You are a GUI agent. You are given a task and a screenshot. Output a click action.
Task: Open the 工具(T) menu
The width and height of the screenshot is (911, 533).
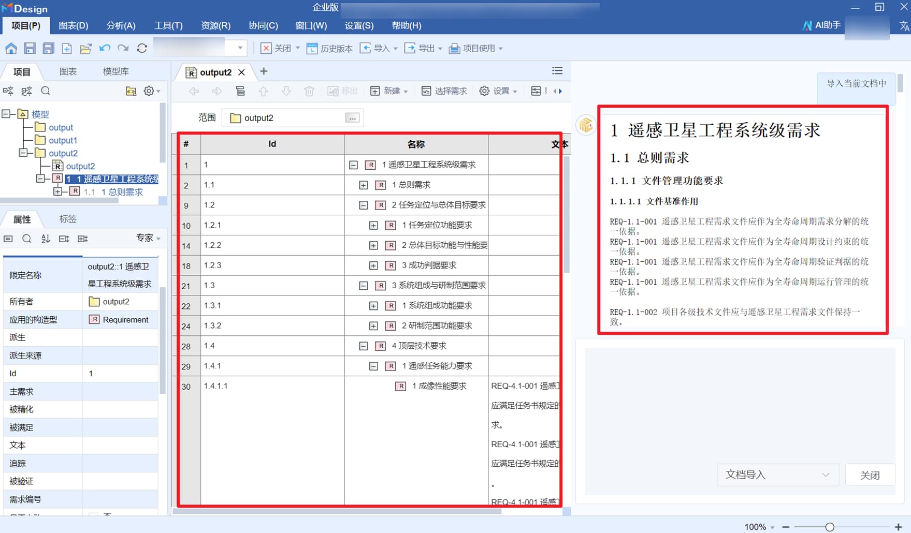(x=168, y=25)
